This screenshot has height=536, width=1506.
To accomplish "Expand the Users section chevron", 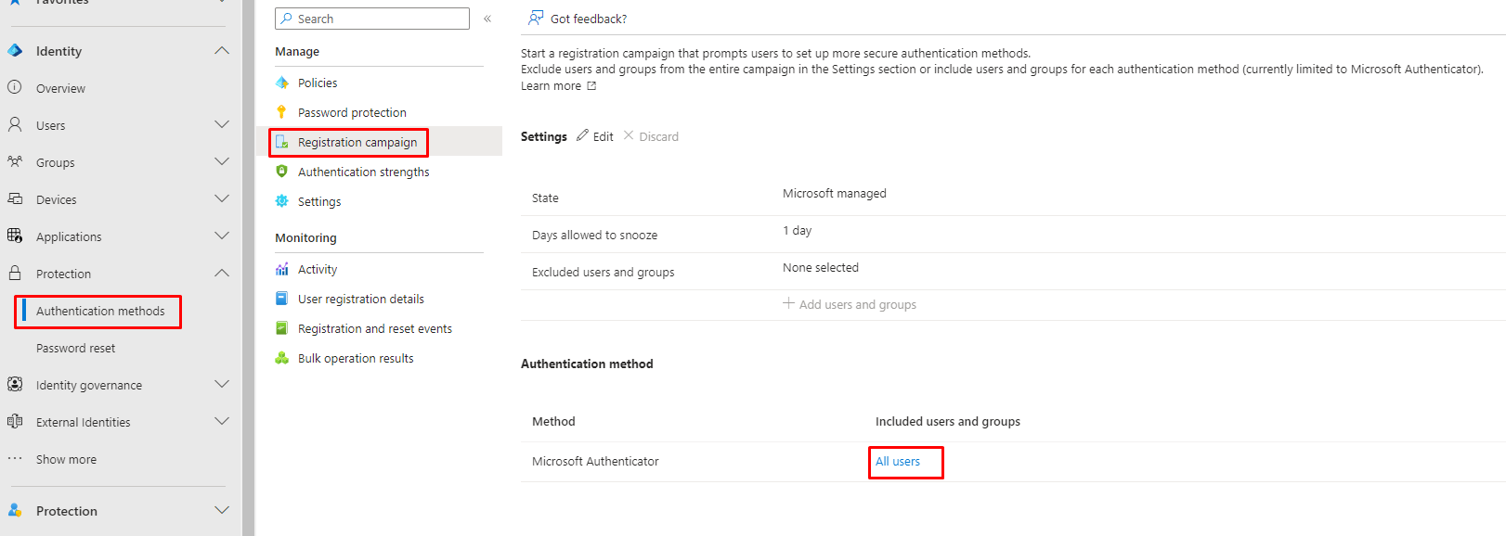I will pyautogui.click(x=222, y=124).
